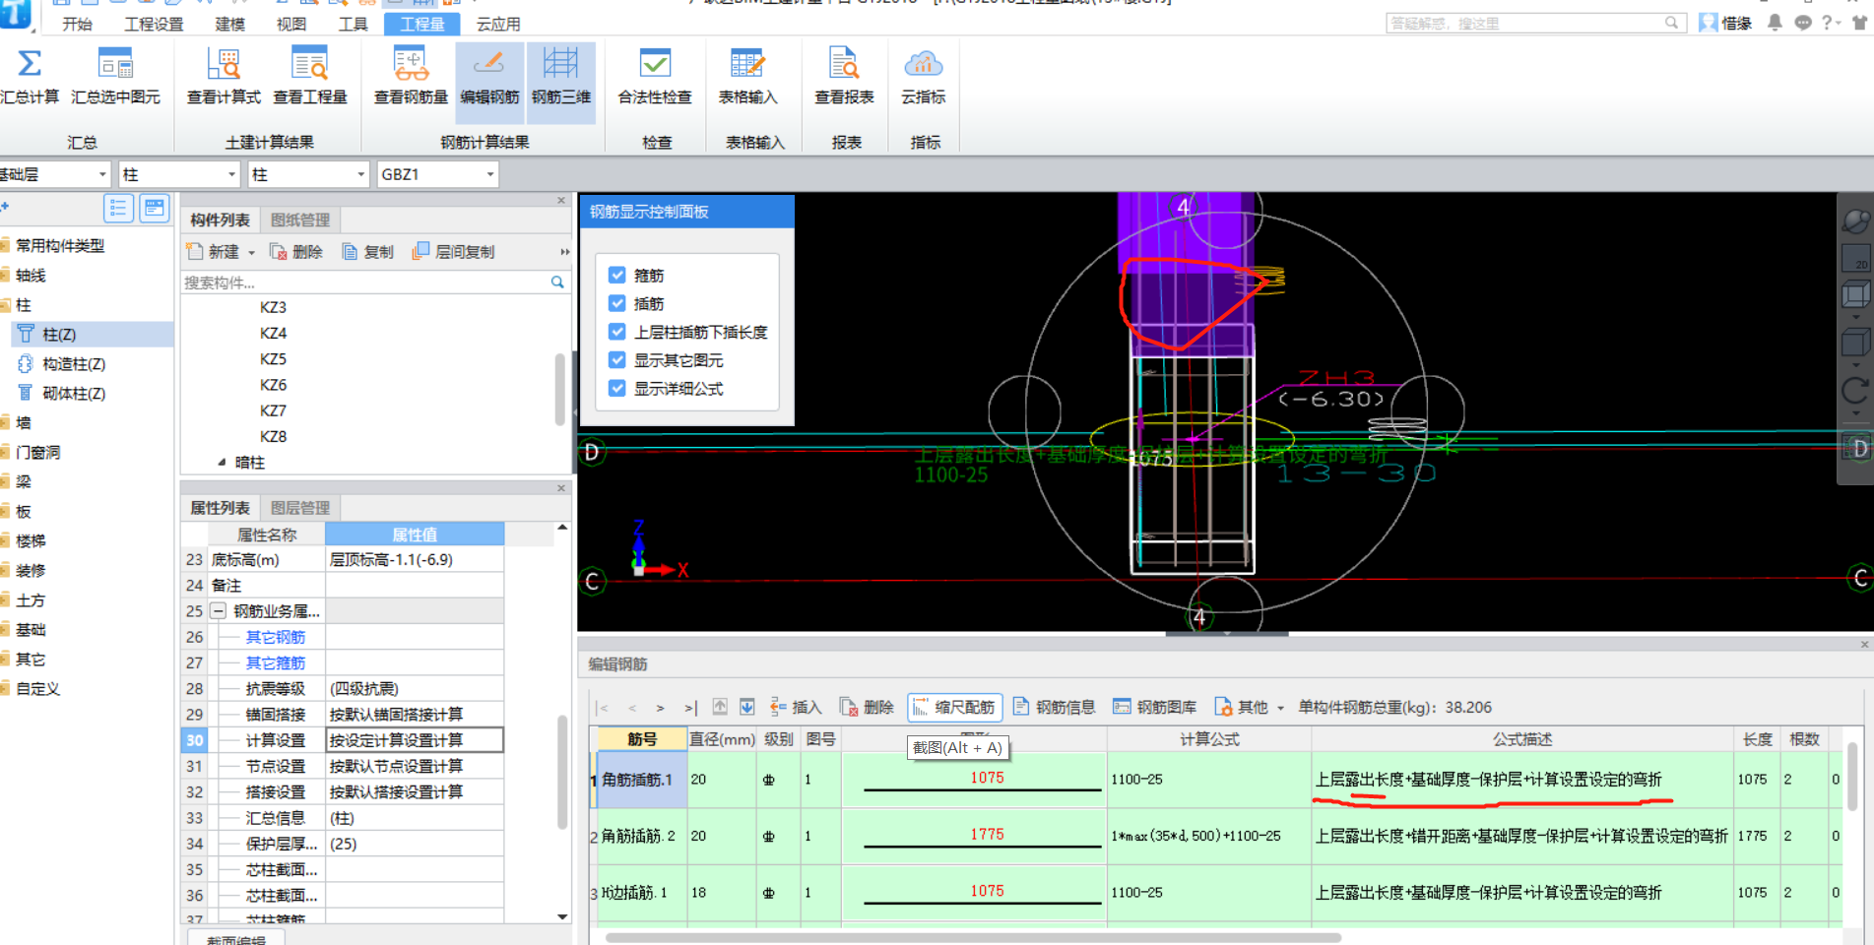
Task: Open the 云应用 menu tab
Action: (498, 24)
